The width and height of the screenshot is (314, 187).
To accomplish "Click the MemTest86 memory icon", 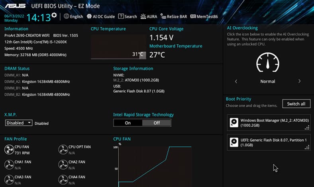I will [x=193, y=16].
